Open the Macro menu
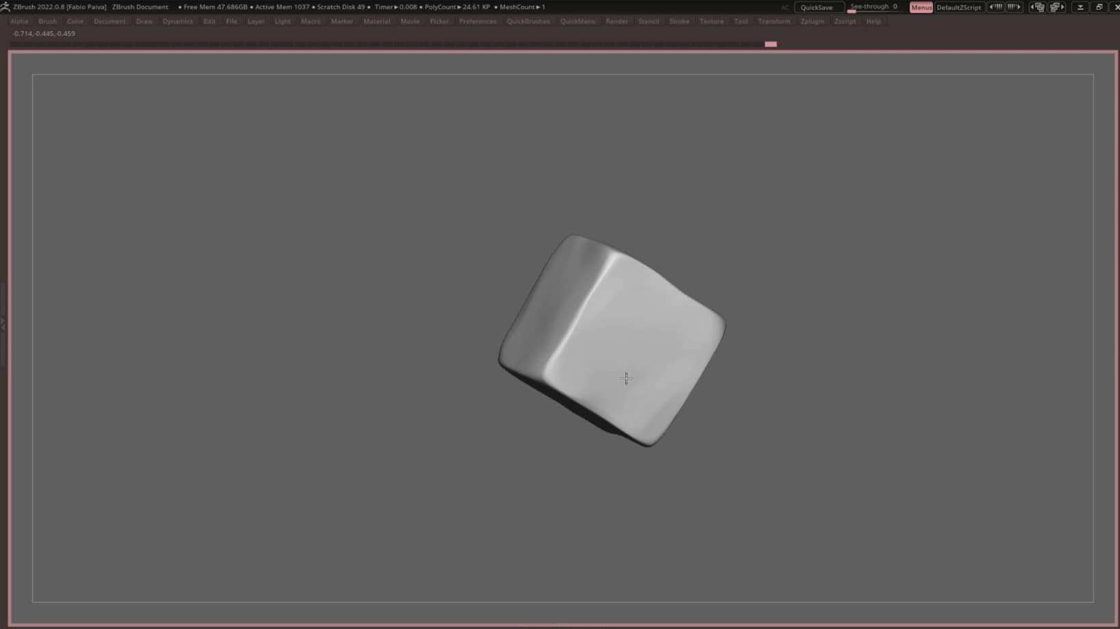 311,21
